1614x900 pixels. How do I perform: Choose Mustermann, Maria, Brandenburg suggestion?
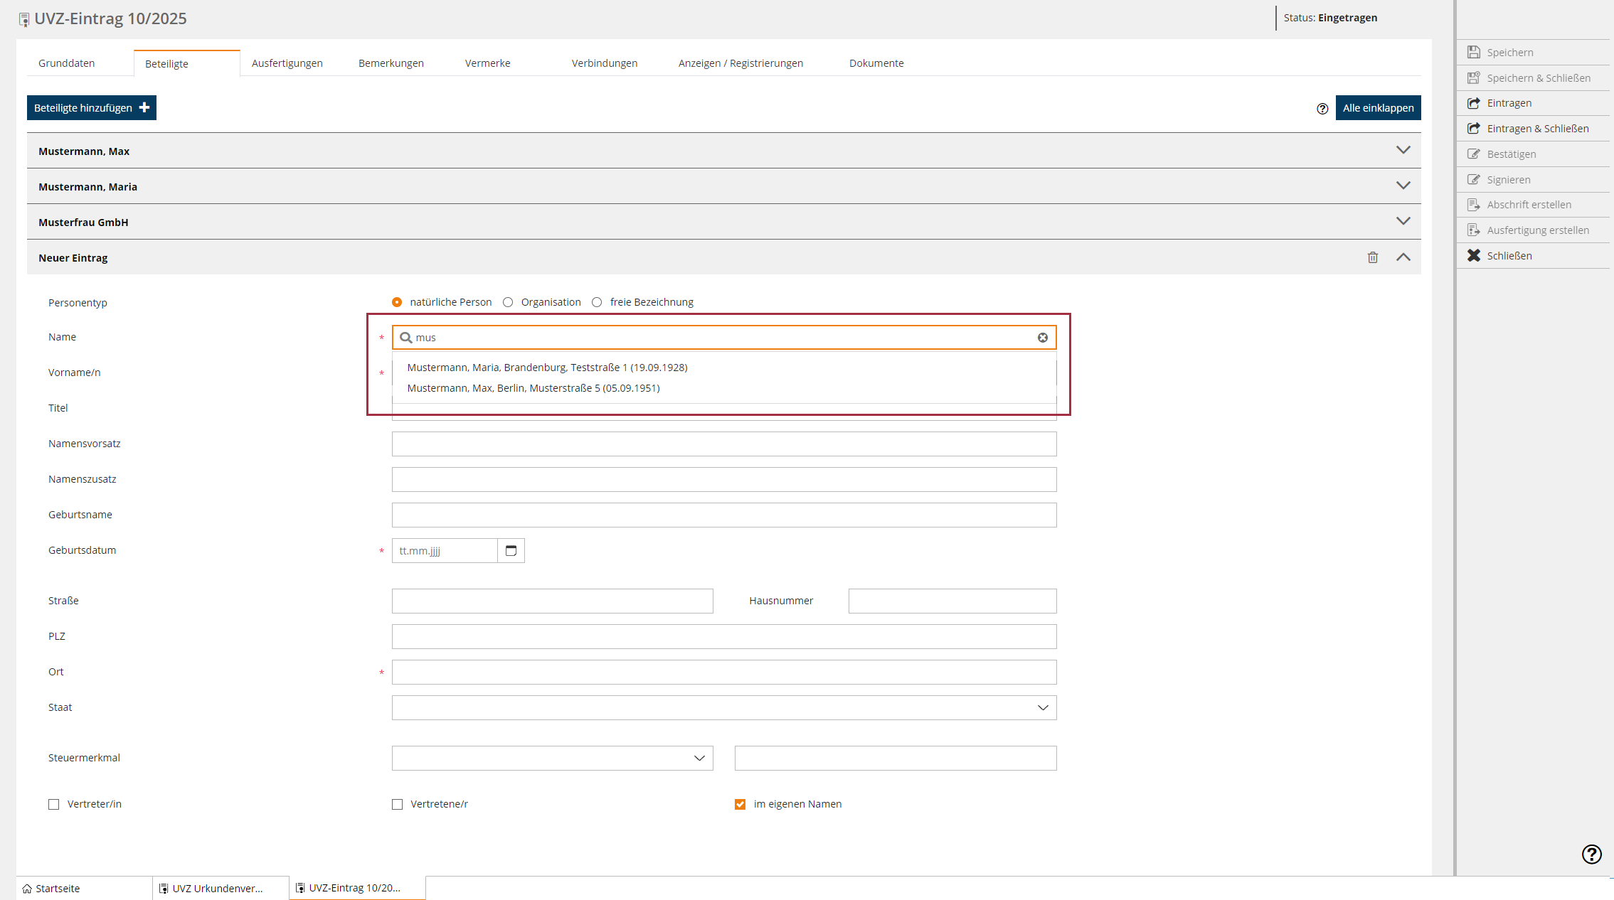pos(547,368)
